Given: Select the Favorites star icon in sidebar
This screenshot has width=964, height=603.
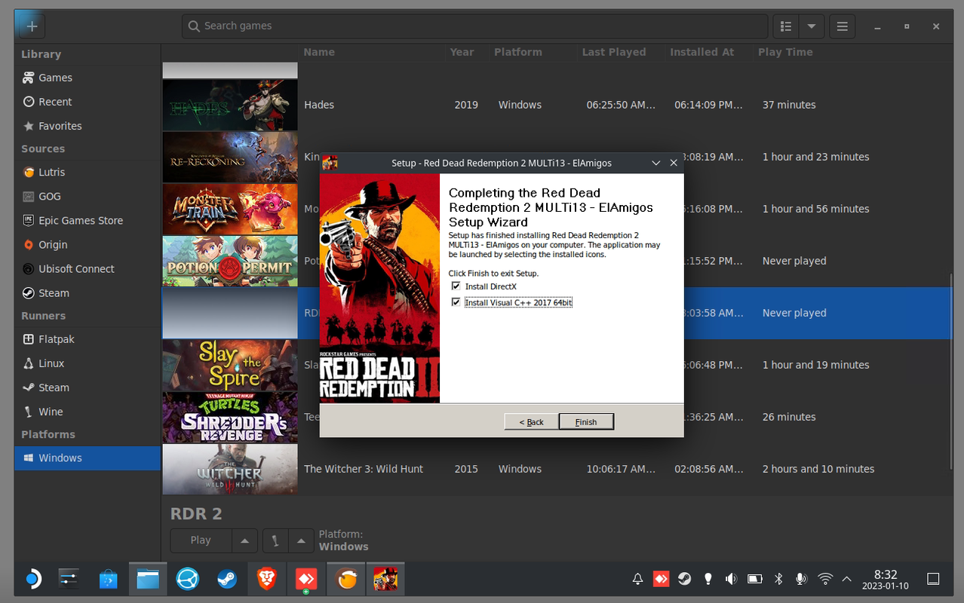Looking at the screenshot, I should click(29, 126).
